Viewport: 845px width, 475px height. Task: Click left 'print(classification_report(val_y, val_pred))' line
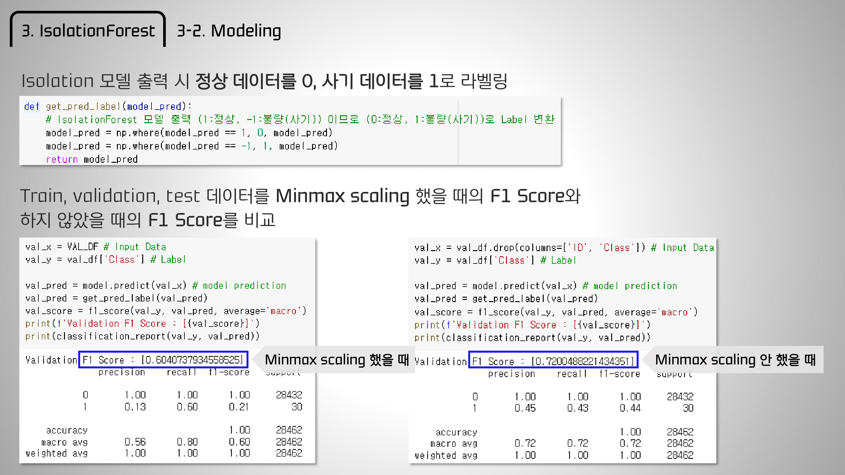coord(142,336)
